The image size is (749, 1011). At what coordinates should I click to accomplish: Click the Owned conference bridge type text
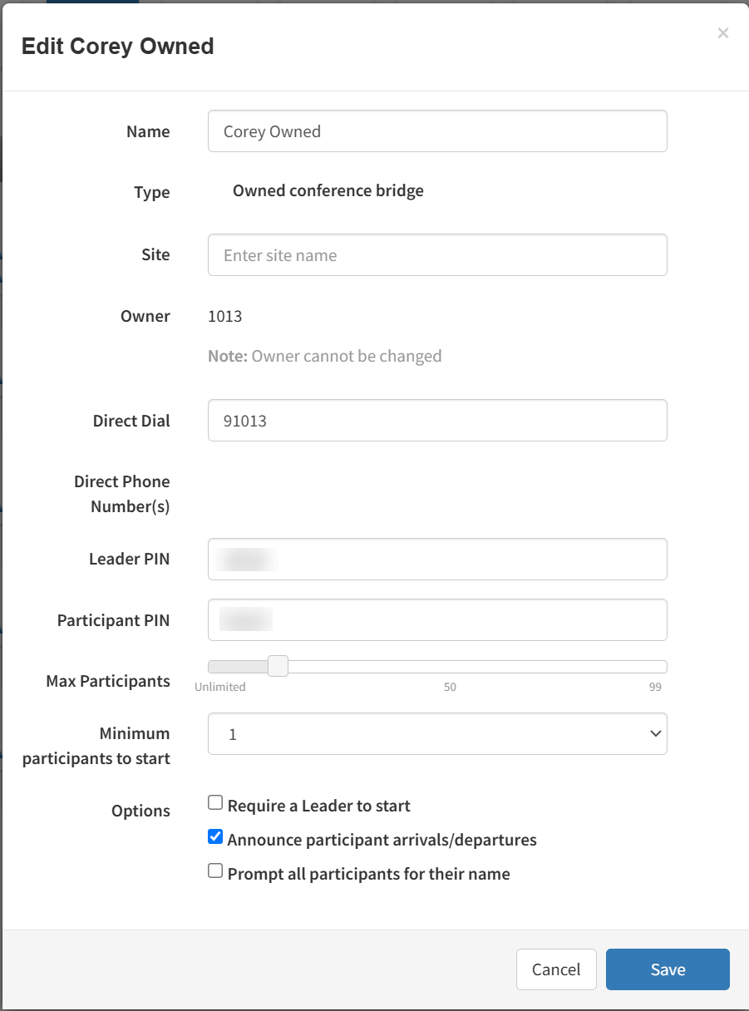[x=328, y=191]
